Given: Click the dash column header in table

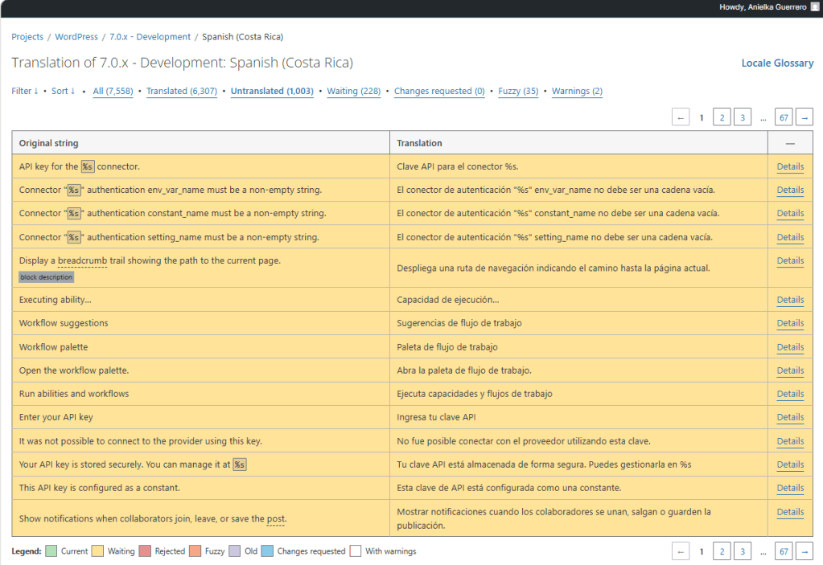Looking at the screenshot, I should tap(790, 143).
